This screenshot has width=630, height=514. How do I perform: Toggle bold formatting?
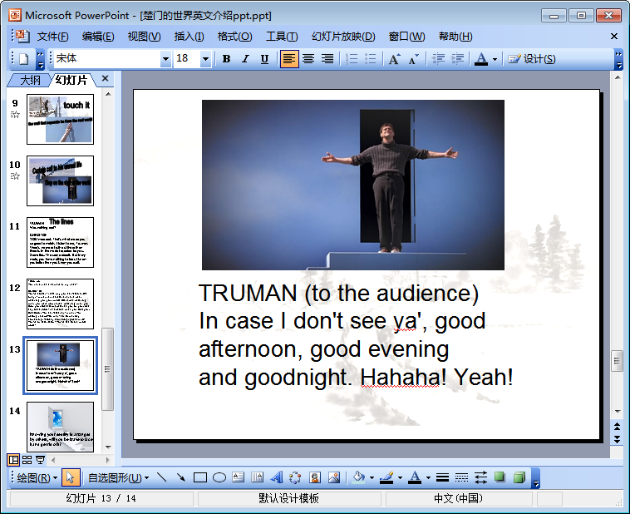pyautogui.click(x=226, y=59)
